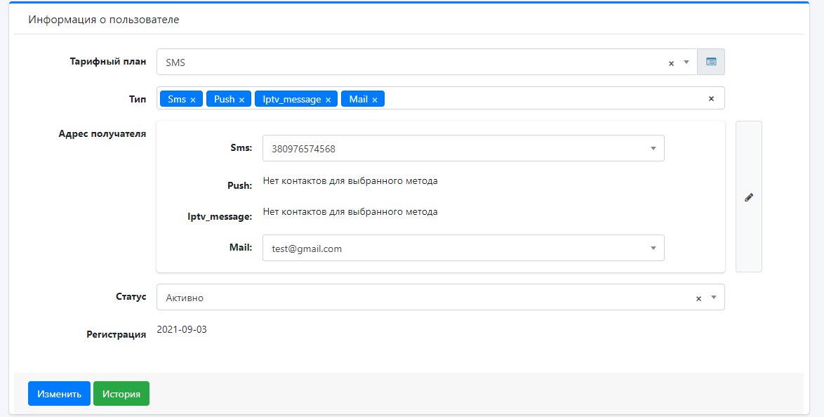824x417 pixels.
Task: Expand the Статус dropdown arrow
Action: pos(714,298)
